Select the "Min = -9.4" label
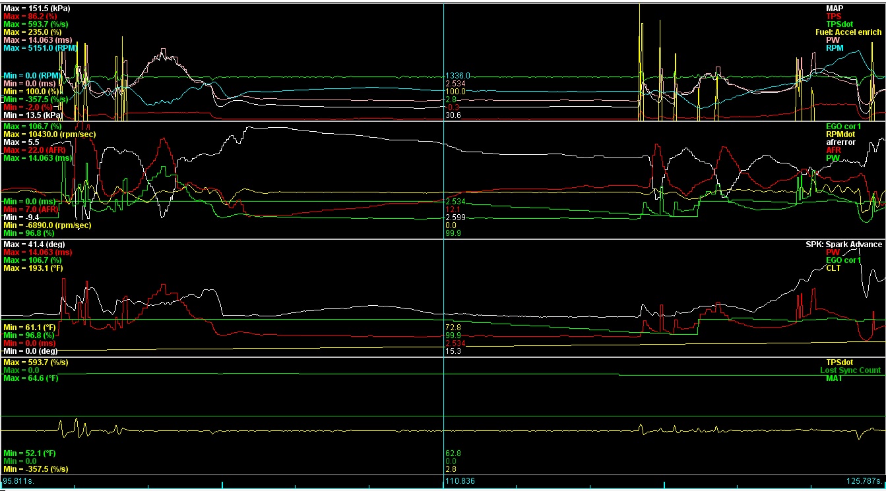The width and height of the screenshot is (886, 491). [x=22, y=217]
